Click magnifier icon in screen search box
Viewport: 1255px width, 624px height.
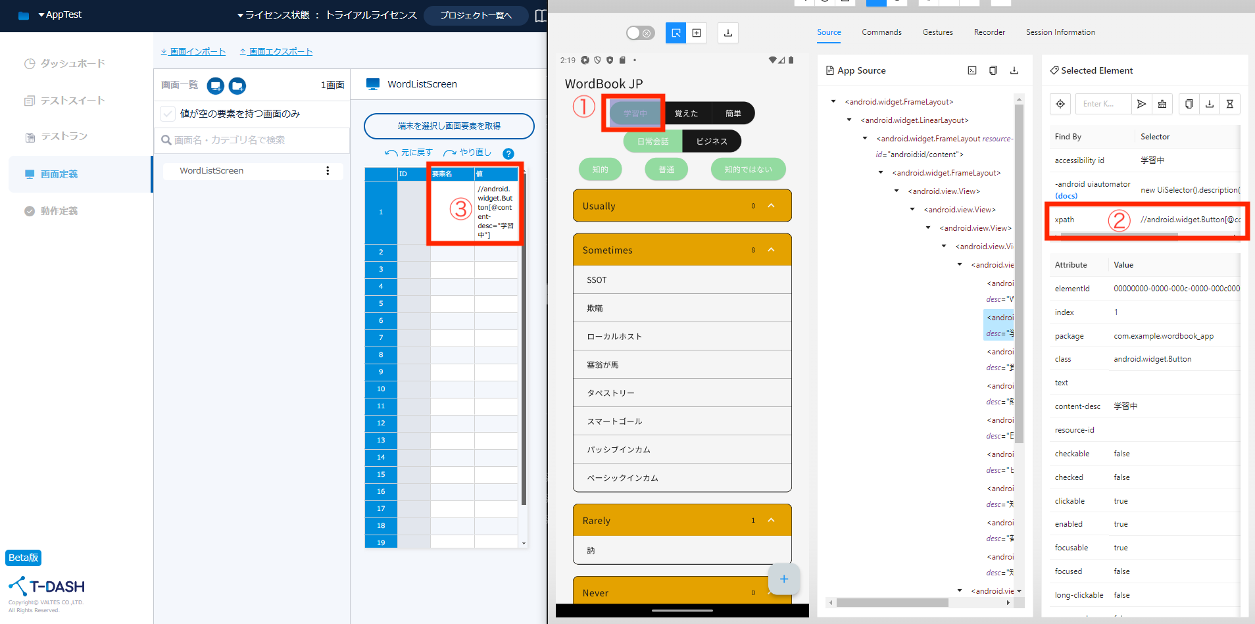[166, 140]
